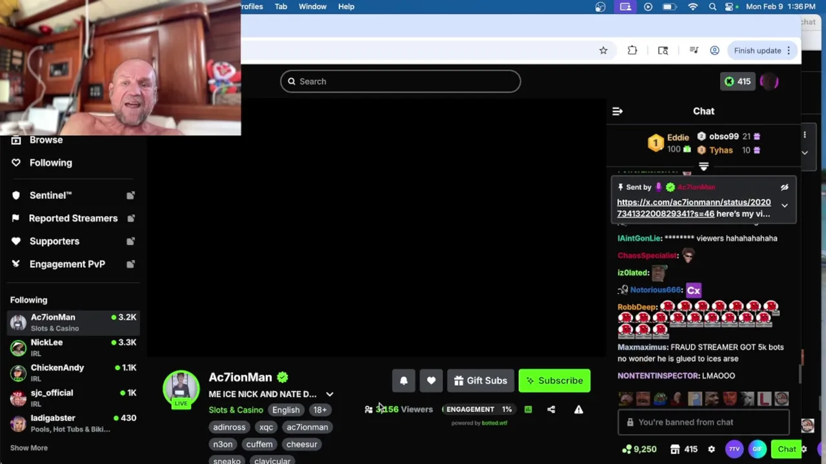Click the Search field
The width and height of the screenshot is (826, 464).
click(x=400, y=81)
